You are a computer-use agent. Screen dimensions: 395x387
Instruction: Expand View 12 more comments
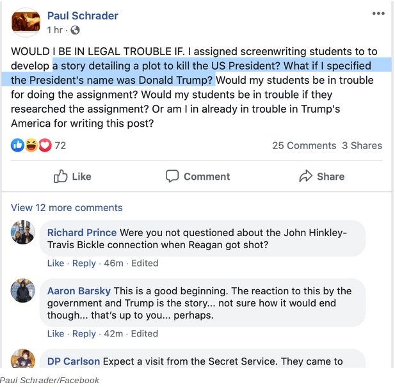67,207
